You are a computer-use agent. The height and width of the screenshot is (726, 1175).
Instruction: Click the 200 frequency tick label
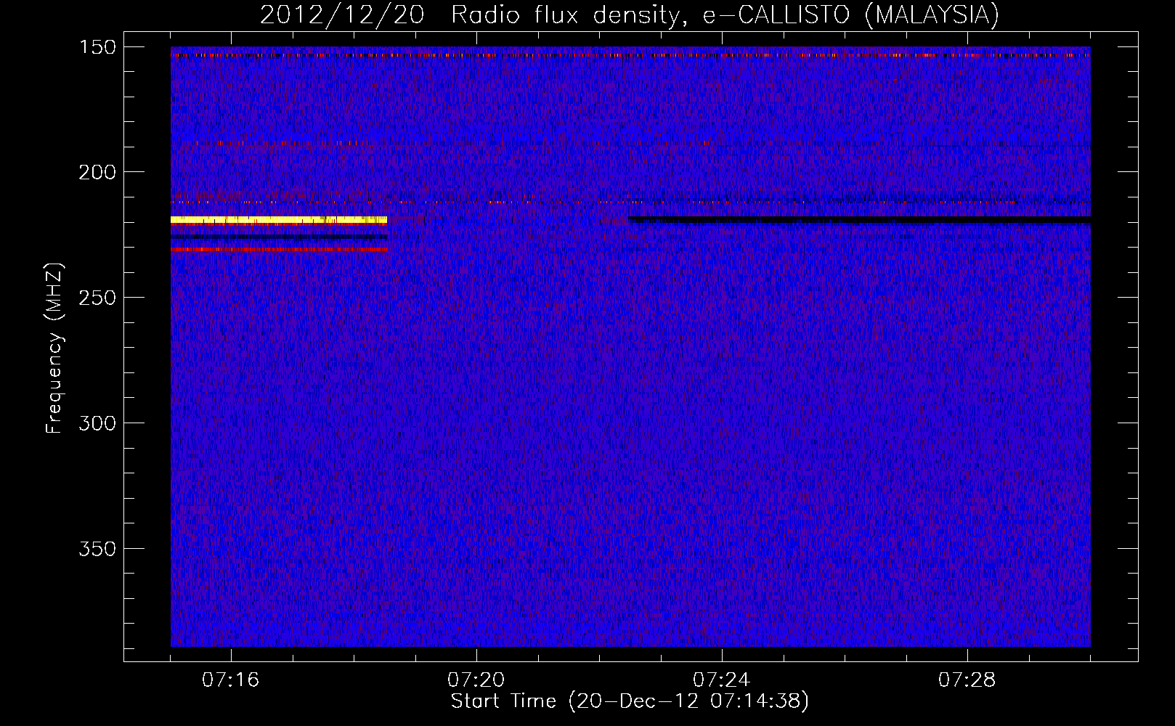coord(97,172)
